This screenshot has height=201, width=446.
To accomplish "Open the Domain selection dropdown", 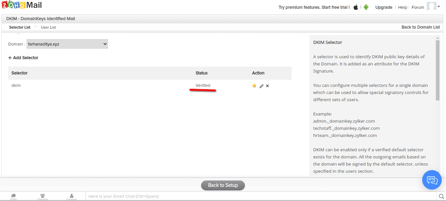I will point(67,44).
